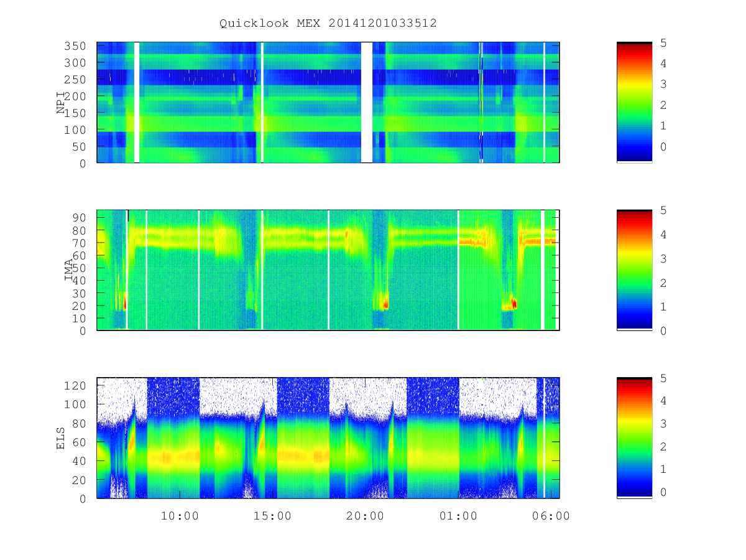Click inside the NPI spectrogram panel
746x560 pixels.
click(328, 103)
